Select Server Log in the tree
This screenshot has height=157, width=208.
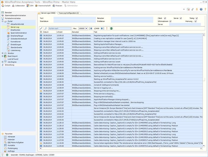[x=15, y=27]
